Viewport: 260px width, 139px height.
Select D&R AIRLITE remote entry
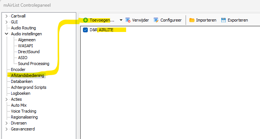[x=102, y=30]
